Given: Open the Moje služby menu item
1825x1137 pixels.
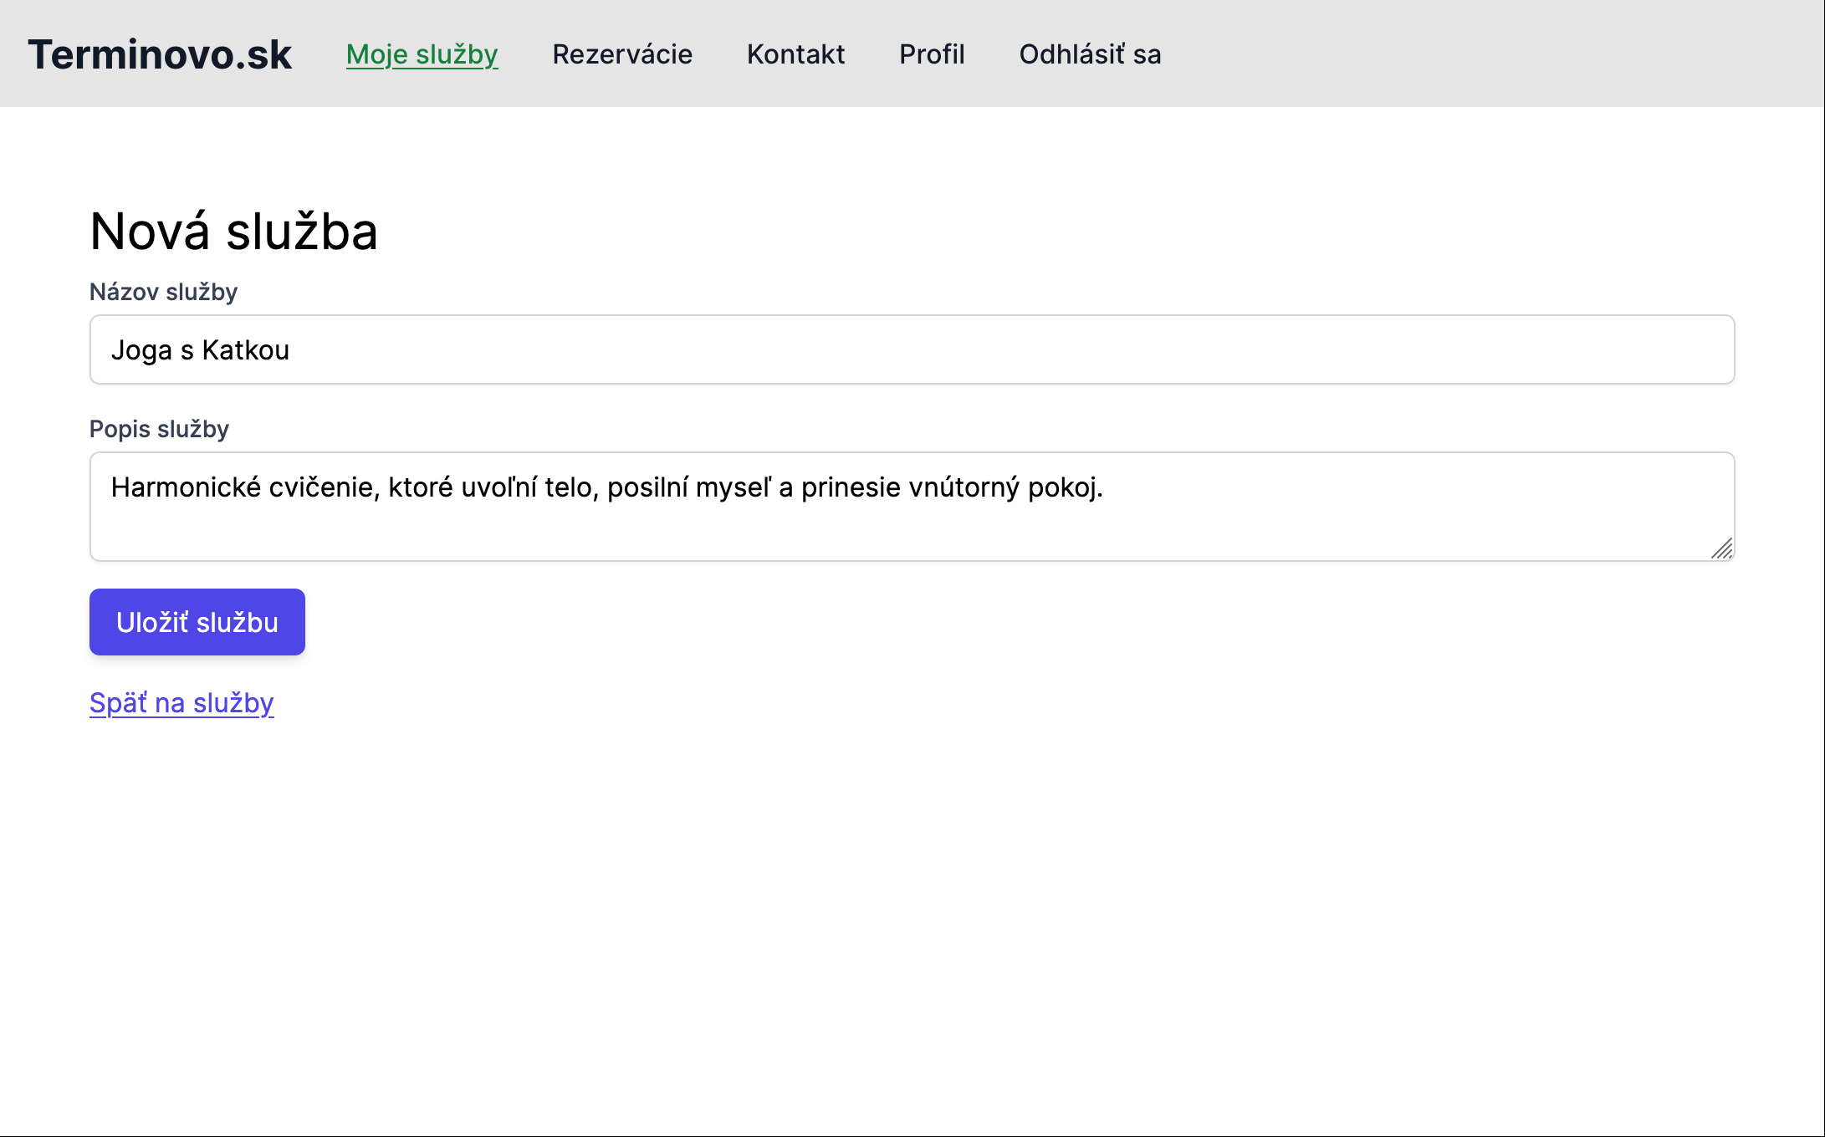Looking at the screenshot, I should pos(422,54).
